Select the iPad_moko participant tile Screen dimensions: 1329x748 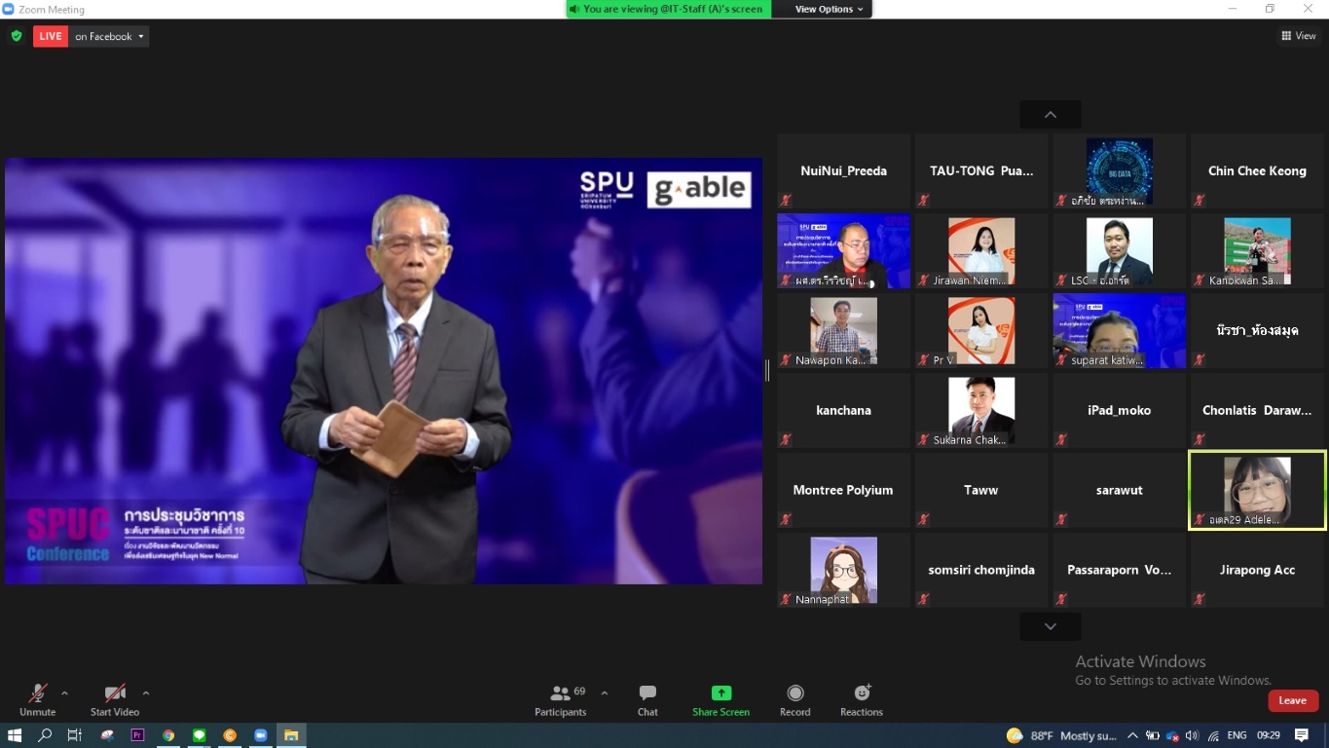[1120, 410]
